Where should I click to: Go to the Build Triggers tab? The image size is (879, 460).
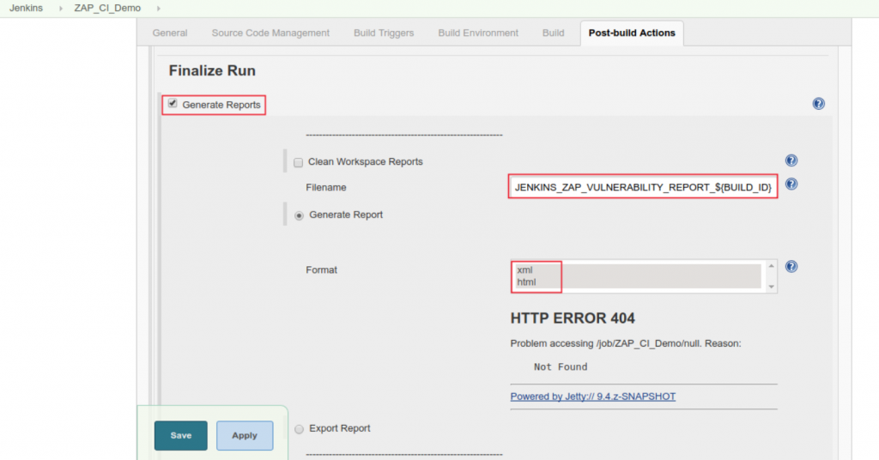coord(383,33)
